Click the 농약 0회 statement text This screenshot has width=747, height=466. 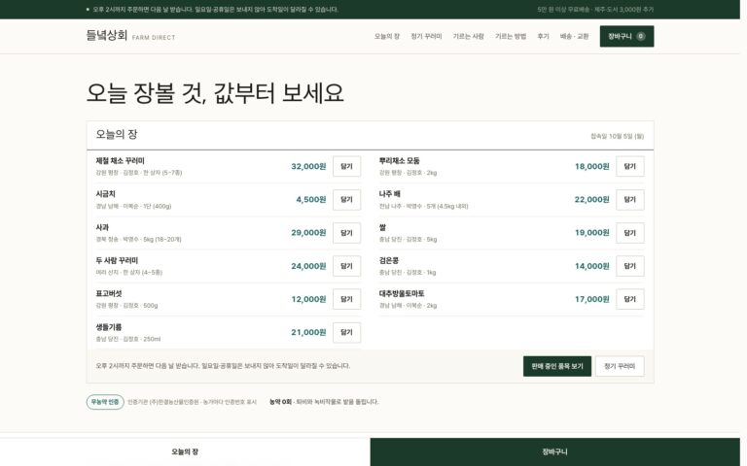point(324,402)
